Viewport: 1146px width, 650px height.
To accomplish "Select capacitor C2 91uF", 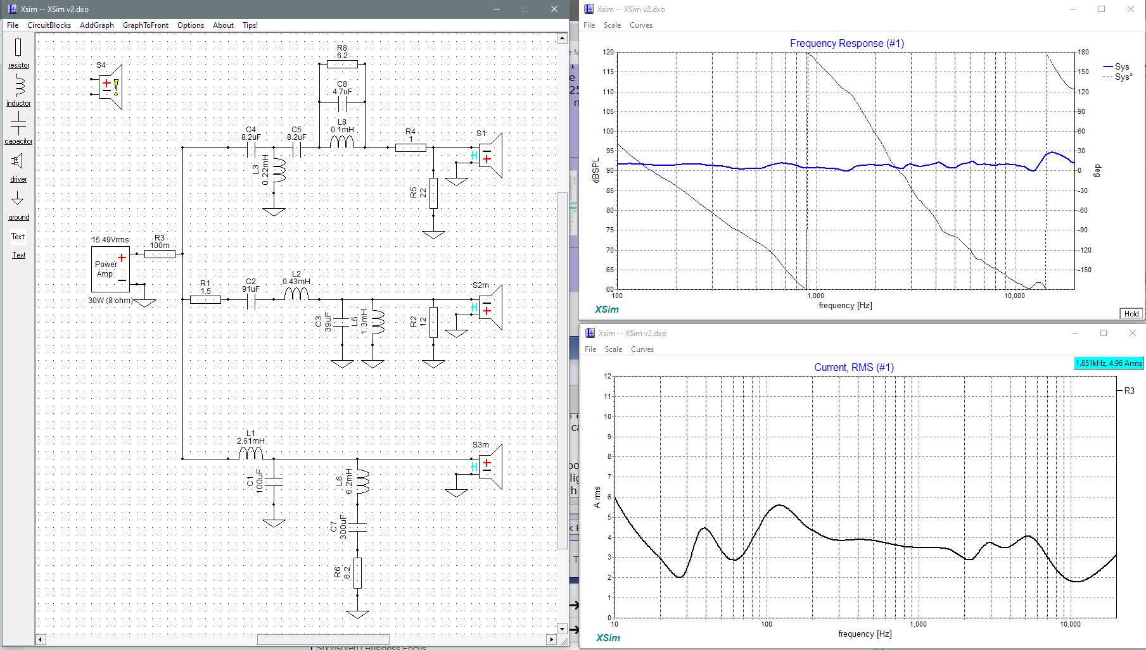I will 251,300.
